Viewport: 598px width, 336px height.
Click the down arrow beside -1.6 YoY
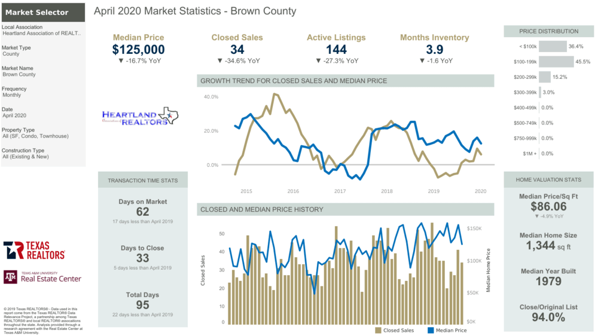(422, 61)
